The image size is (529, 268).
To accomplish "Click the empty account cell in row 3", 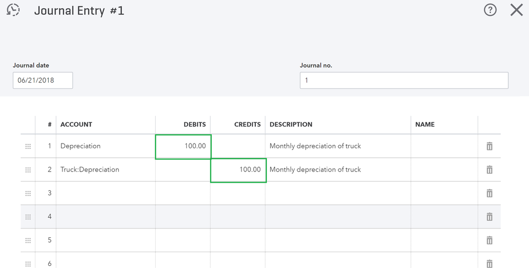I will pyautogui.click(x=105, y=193).
